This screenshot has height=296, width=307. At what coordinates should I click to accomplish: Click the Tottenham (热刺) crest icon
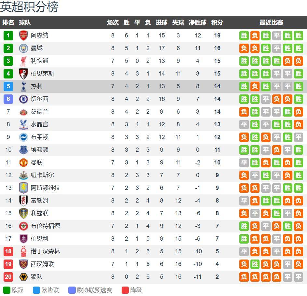click(x=23, y=86)
